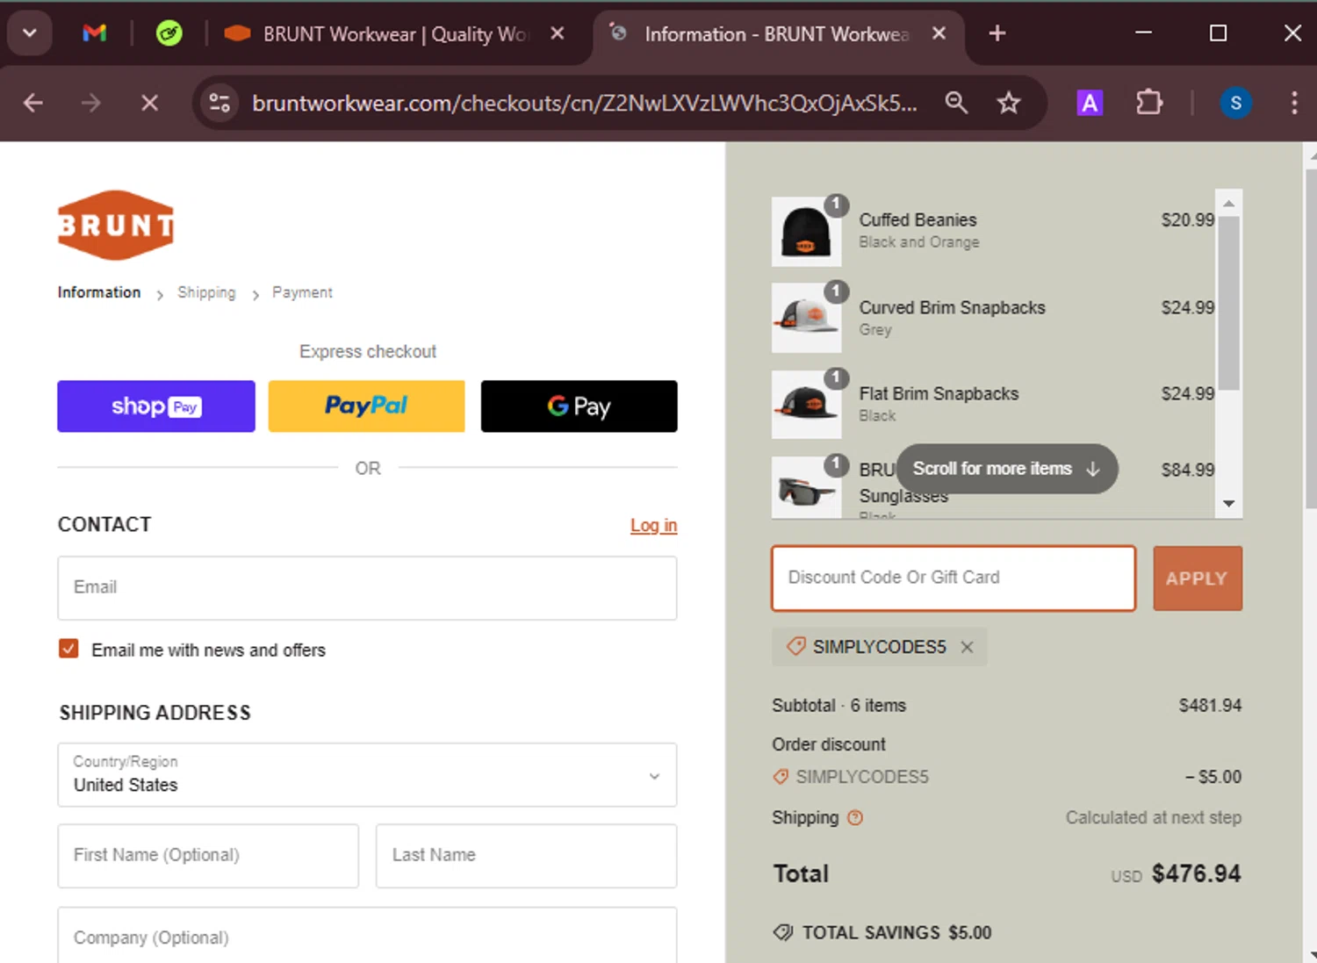Image resolution: width=1317 pixels, height=963 pixels.
Task: Click the Cuffed Beanies product thumbnail
Action: coord(806,231)
